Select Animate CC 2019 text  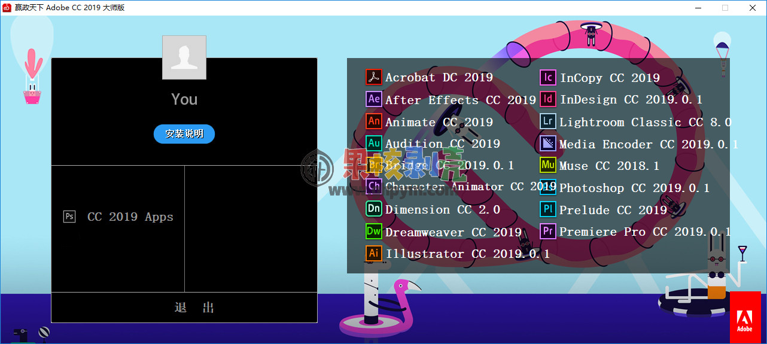point(439,122)
